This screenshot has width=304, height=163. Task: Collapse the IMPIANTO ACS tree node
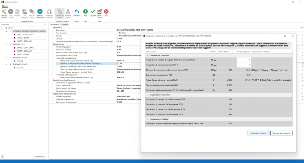(6, 44)
